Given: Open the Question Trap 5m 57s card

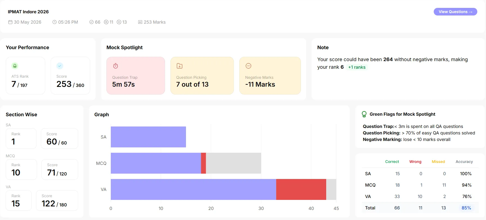Looking at the screenshot, I should click(x=136, y=76).
